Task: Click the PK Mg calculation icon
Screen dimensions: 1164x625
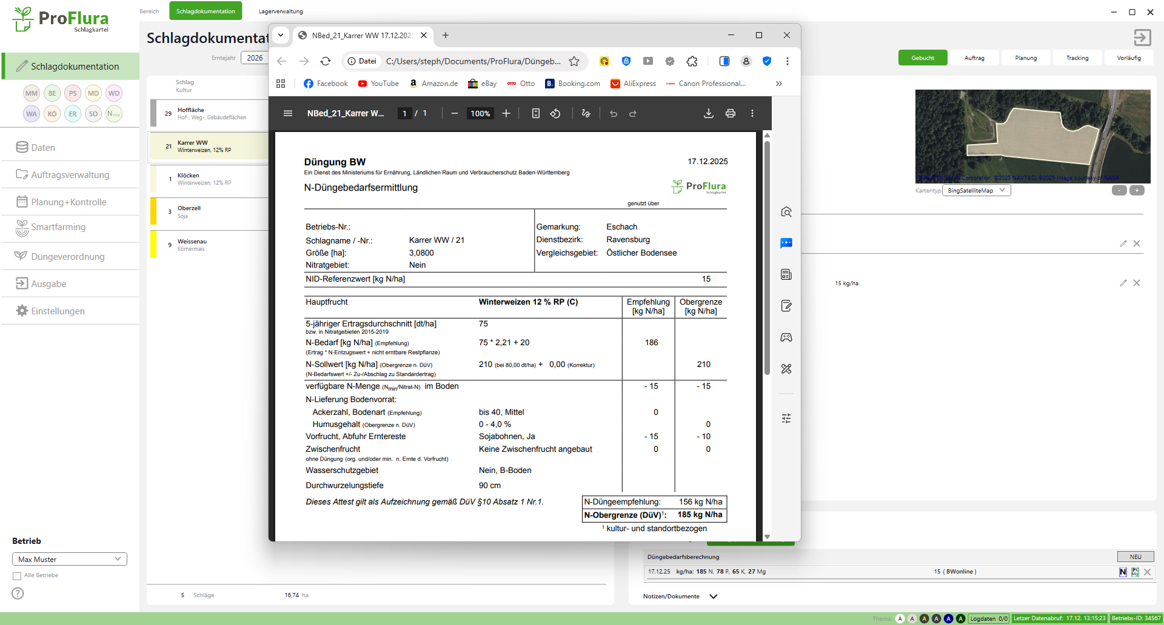Action: (1135, 572)
